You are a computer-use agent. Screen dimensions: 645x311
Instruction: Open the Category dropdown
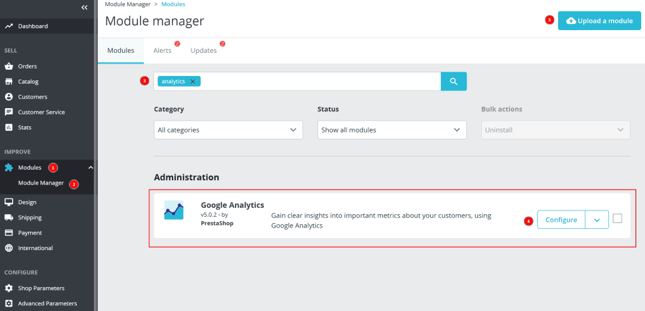coord(228,129)
